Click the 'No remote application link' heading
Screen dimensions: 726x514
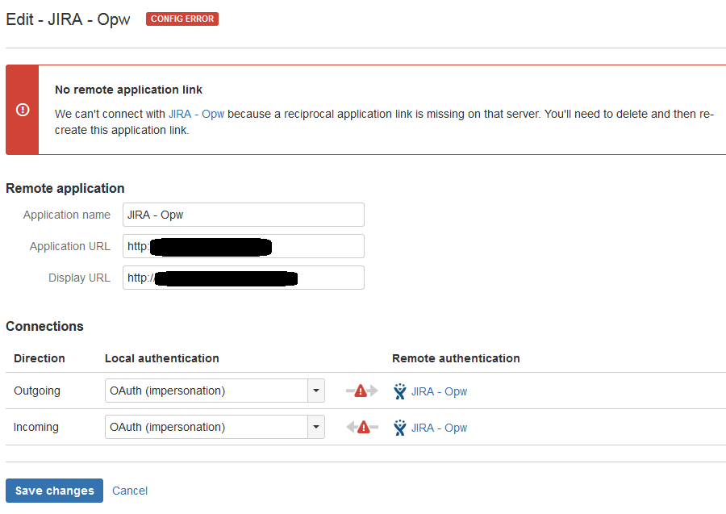pos(128,90)
